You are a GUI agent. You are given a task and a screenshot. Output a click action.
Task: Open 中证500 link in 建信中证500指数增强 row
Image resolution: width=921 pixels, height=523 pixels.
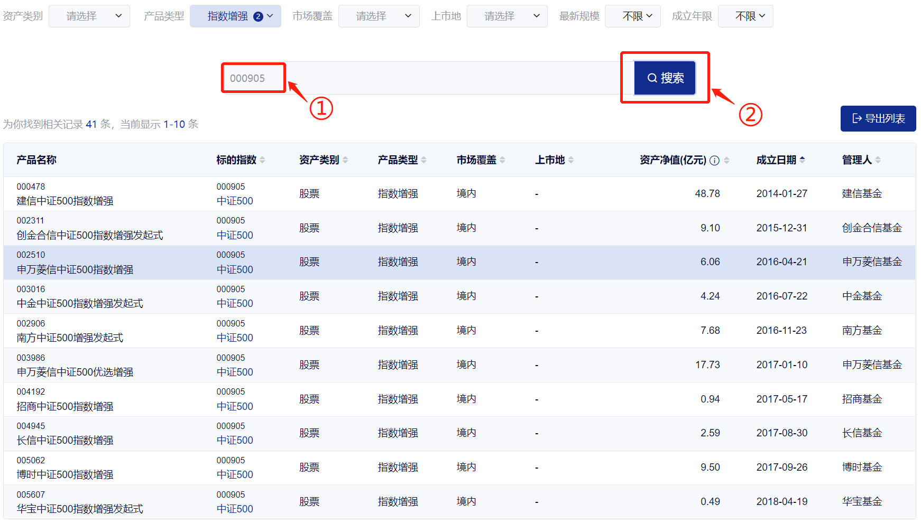[x=235, y=201]
